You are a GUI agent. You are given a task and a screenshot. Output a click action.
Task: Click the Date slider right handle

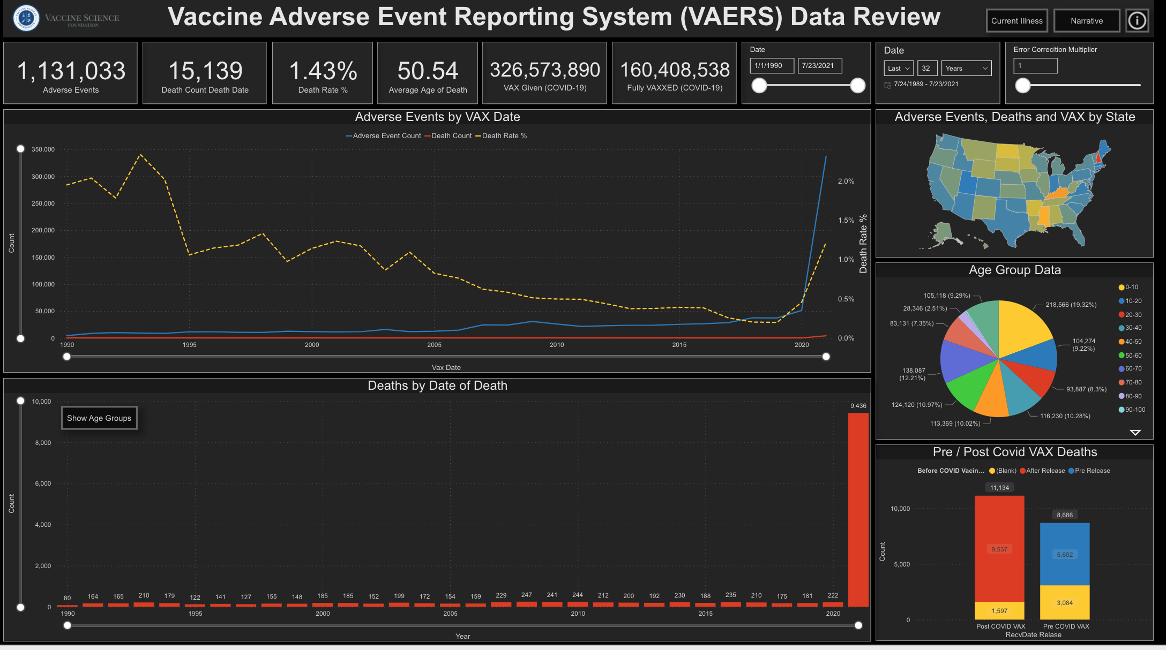[858, 86]
